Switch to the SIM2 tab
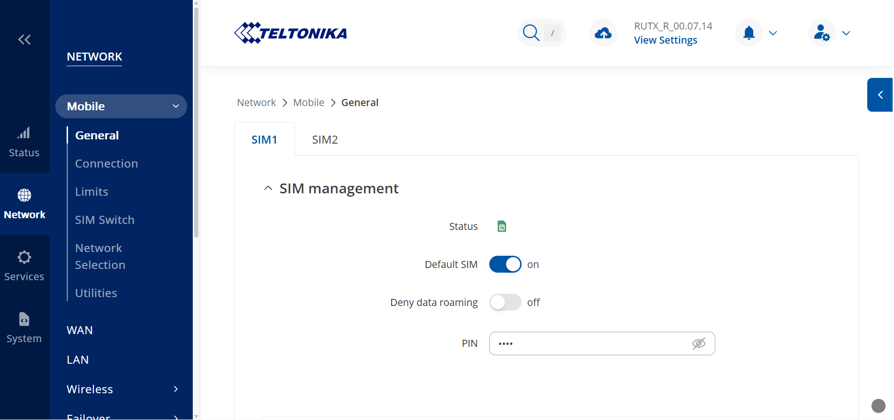This screenshot has width=894, height=420. click(325, 140)
